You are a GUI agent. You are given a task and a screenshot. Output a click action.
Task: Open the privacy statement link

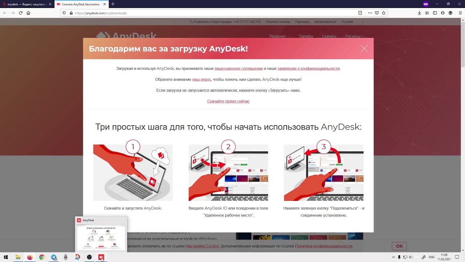point(308,68)
